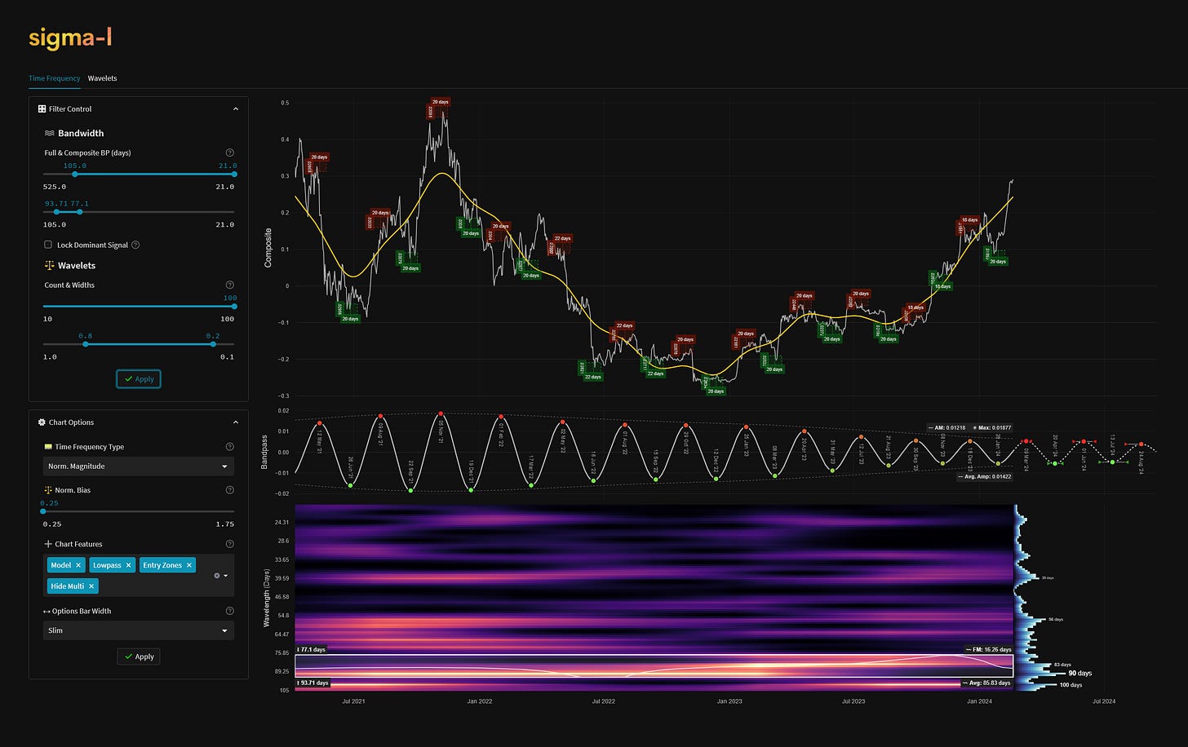Viewport: 1188px width, 747px height.
Task: Click Apply in Filter Control
Action: coord(138,378)
